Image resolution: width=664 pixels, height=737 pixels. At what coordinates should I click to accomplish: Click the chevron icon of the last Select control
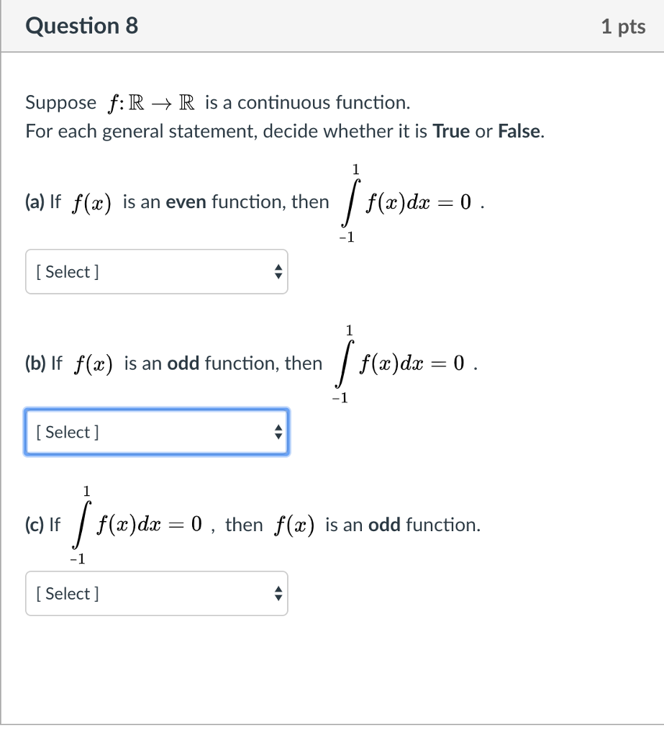278,593
